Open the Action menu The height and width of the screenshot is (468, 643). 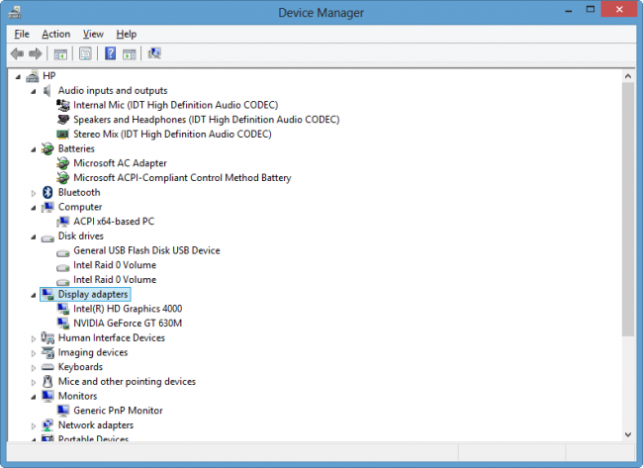tap(56, 34)
